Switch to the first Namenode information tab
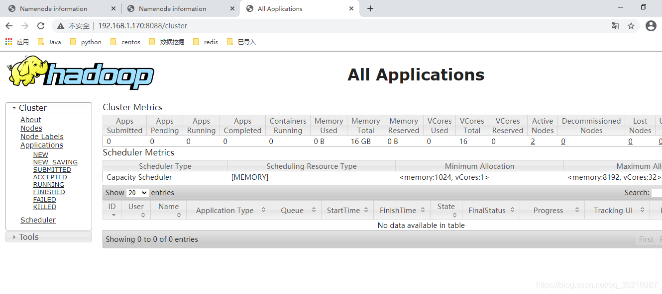The image size is (662, 294). 61,8
